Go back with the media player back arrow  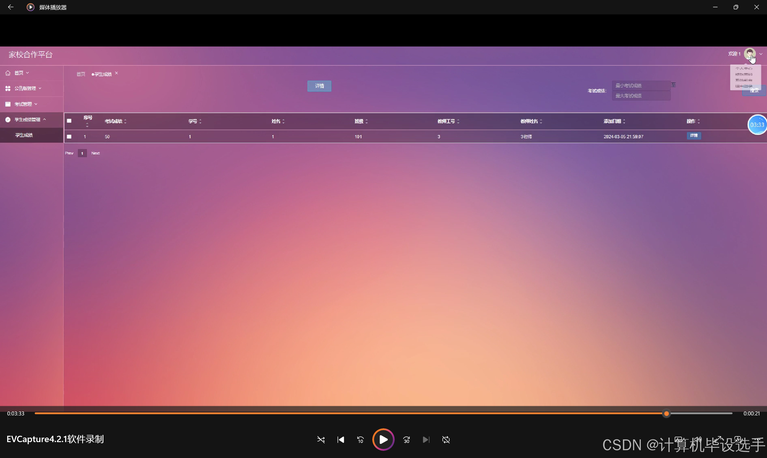coord(11,7)
